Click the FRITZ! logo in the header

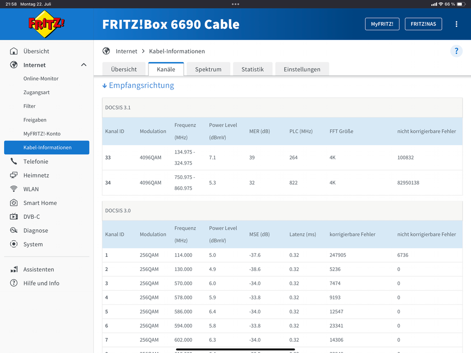[x=46, y=24]
